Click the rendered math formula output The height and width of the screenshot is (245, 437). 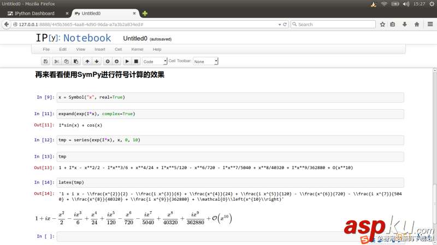pos(133,218)
